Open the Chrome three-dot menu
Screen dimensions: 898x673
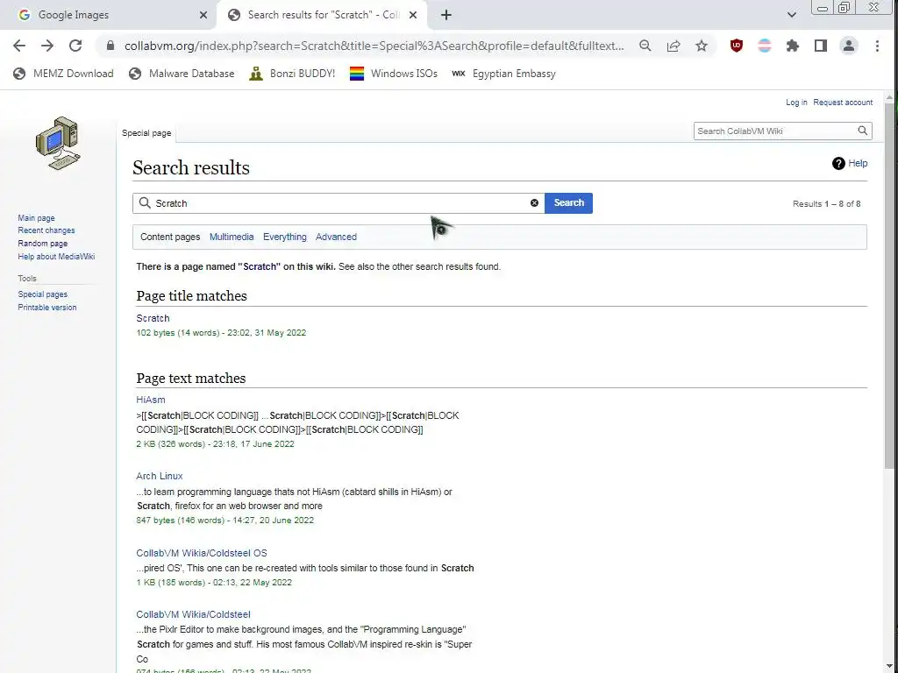pos(877,46)
